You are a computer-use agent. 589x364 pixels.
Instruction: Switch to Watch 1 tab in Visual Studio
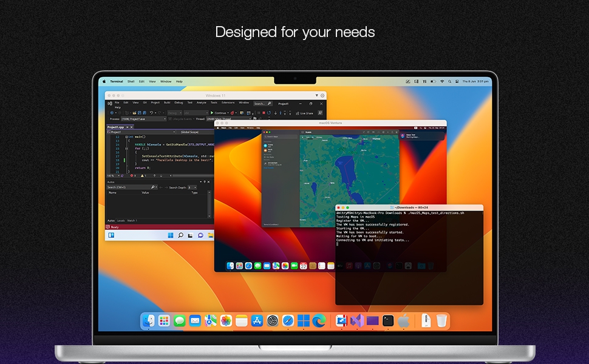132,221
